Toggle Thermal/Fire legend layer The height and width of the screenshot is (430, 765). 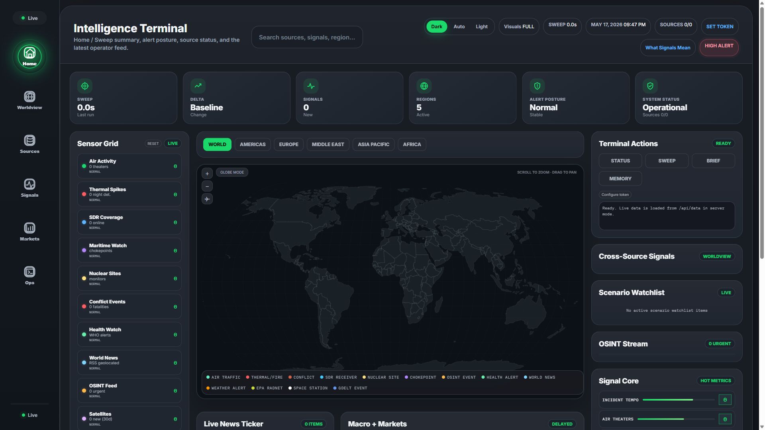265,377
